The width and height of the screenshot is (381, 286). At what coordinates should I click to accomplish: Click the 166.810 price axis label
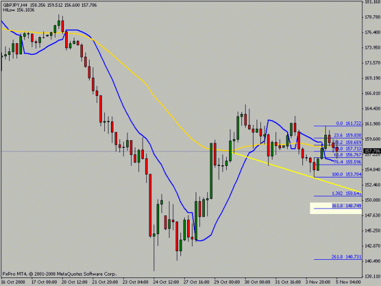point(372,93)
